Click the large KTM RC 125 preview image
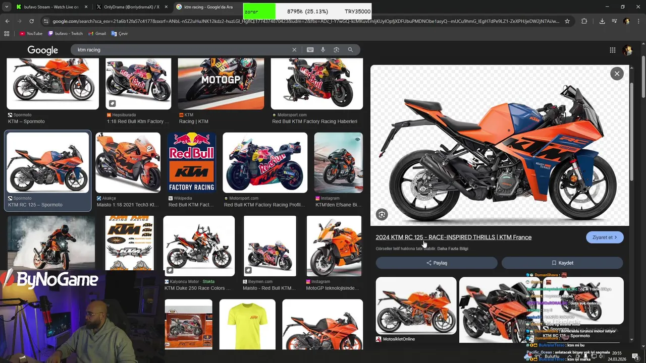The height and width of the screenshot is (363, 646). click(x=500, y=145)
